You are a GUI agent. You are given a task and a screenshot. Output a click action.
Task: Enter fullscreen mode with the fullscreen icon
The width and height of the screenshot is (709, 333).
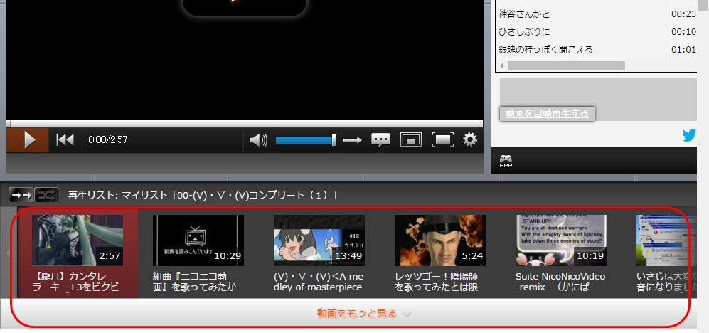[442, 139]
